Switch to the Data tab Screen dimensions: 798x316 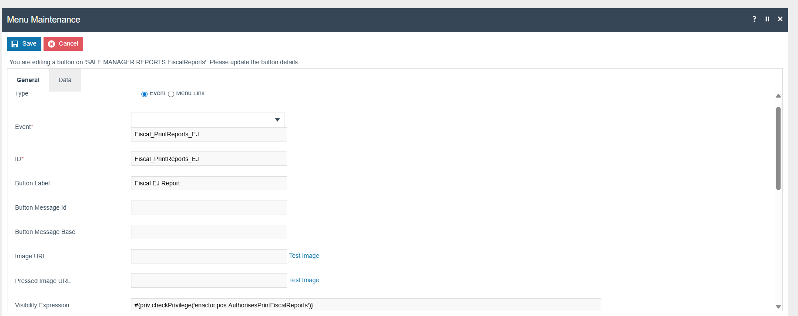65,80
